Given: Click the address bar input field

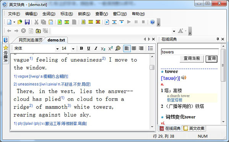Looking at the screenshot, I should (x=111, y=31).
